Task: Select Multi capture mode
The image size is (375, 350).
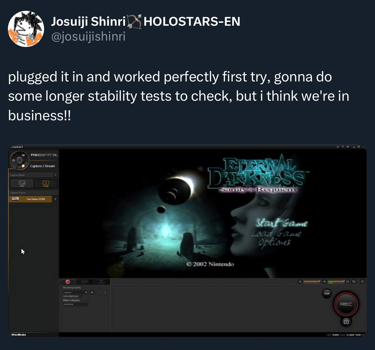Action: (x=22, y=184)
